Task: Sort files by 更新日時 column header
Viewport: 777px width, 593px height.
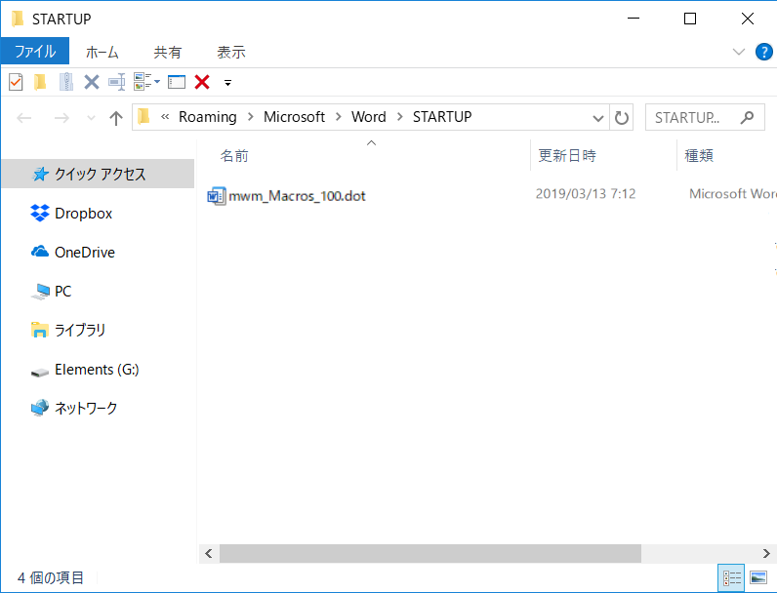Action: [567, 155]
